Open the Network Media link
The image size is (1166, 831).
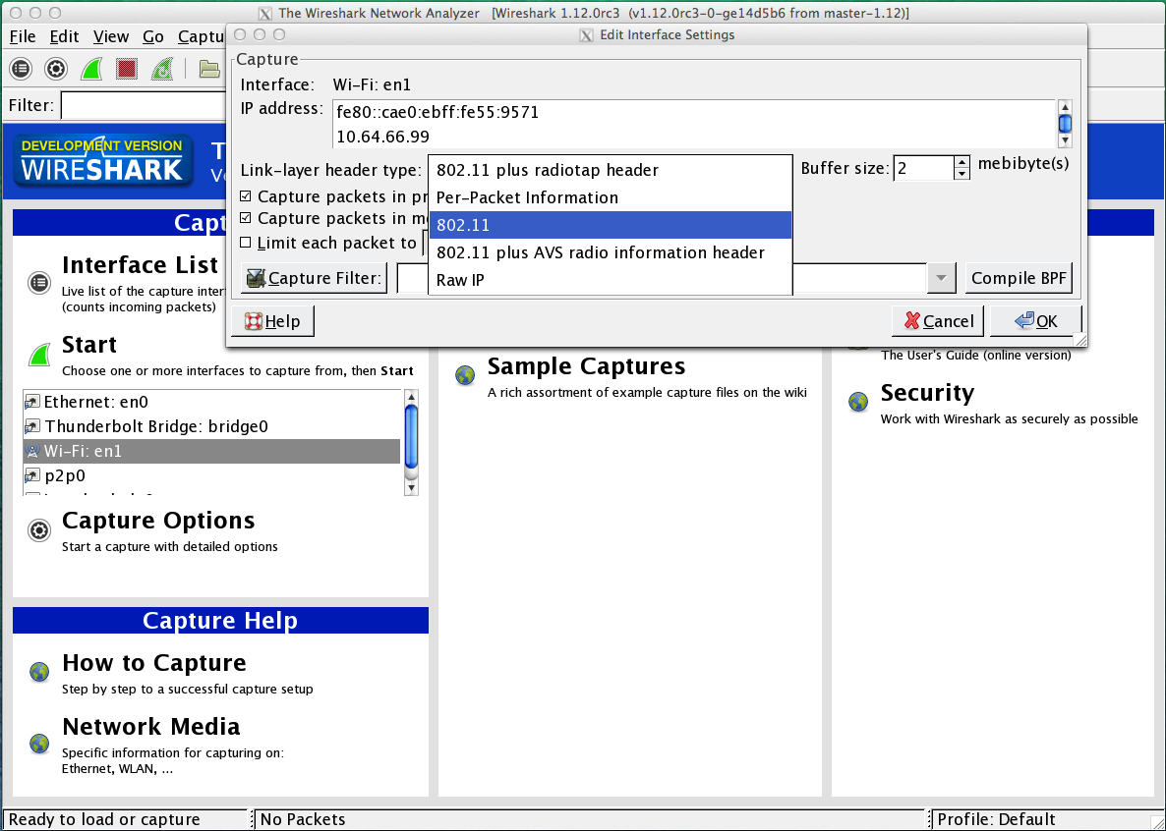tap(151, 726)
